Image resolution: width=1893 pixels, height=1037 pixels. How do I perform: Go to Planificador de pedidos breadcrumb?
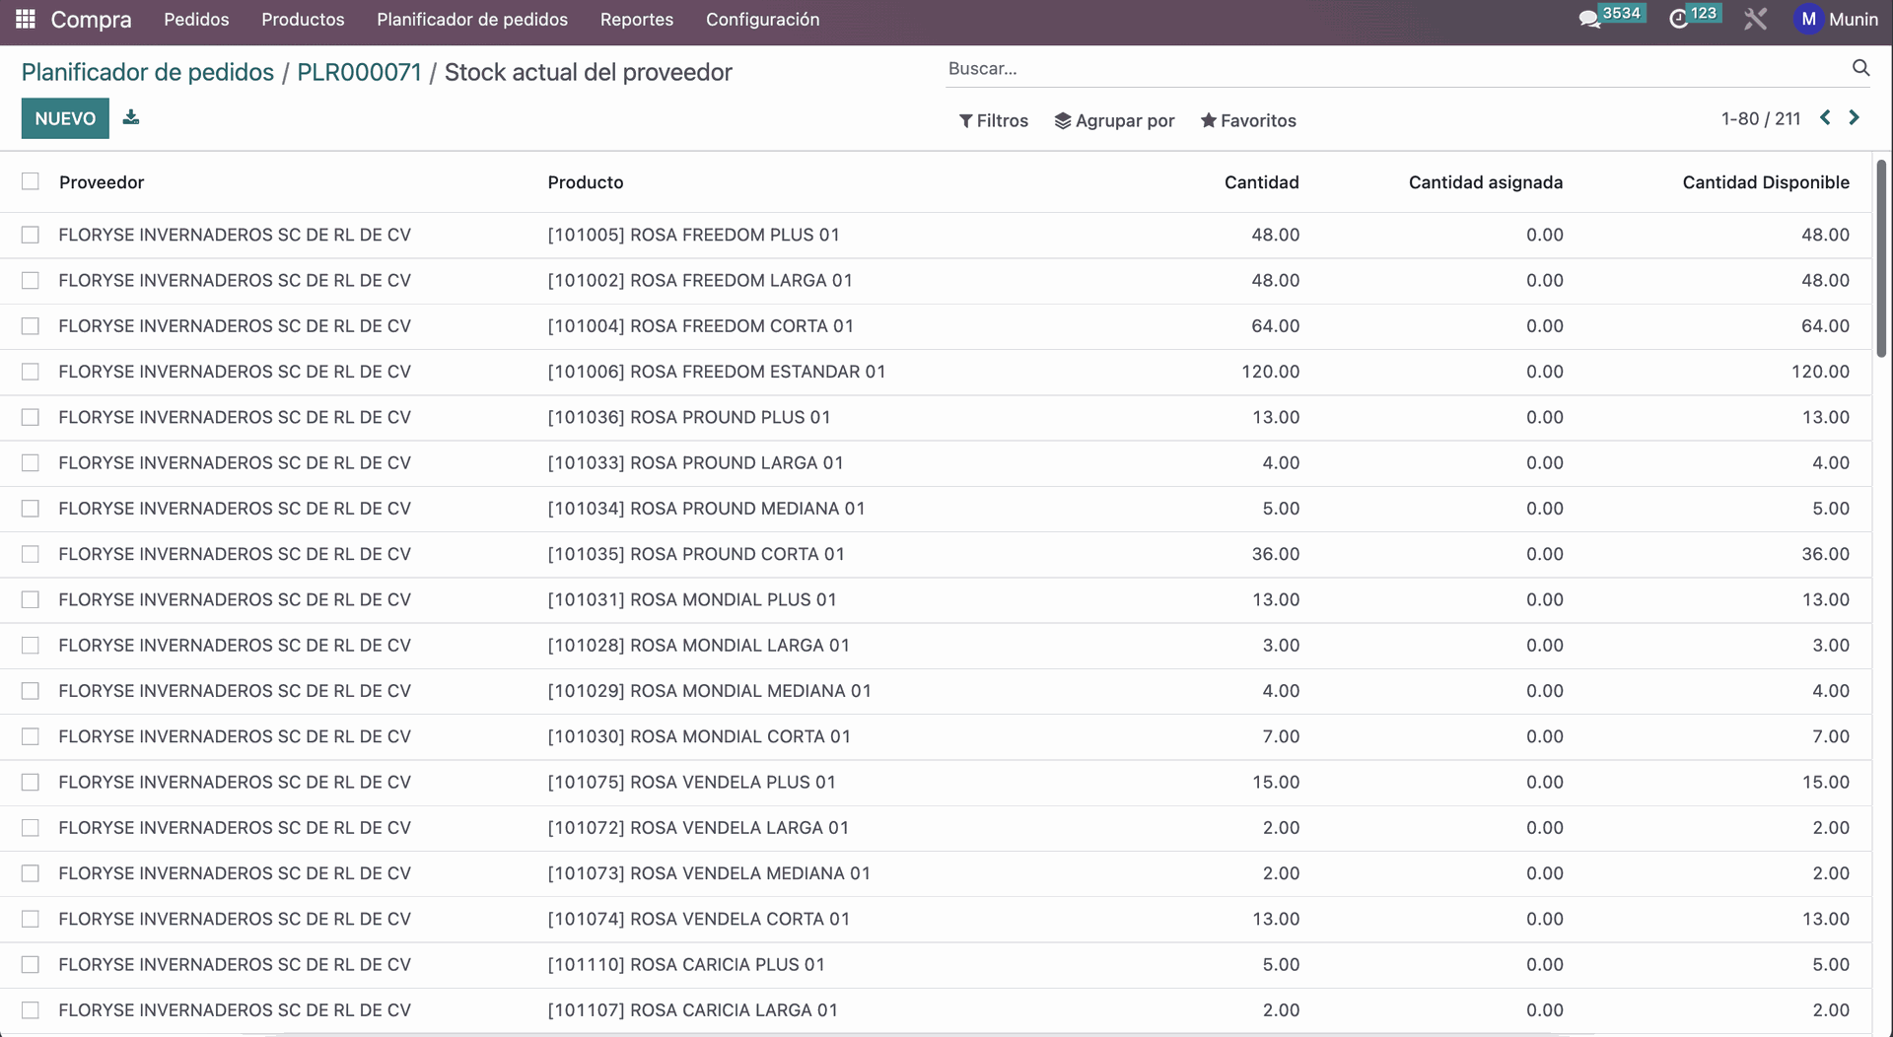(x=148, y=72)
